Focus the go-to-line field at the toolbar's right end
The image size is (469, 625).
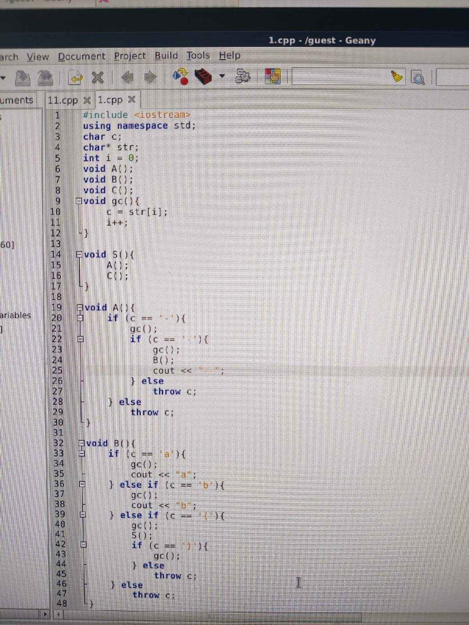453,77
